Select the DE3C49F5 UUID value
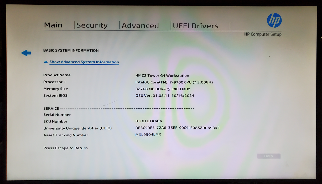 178,128
